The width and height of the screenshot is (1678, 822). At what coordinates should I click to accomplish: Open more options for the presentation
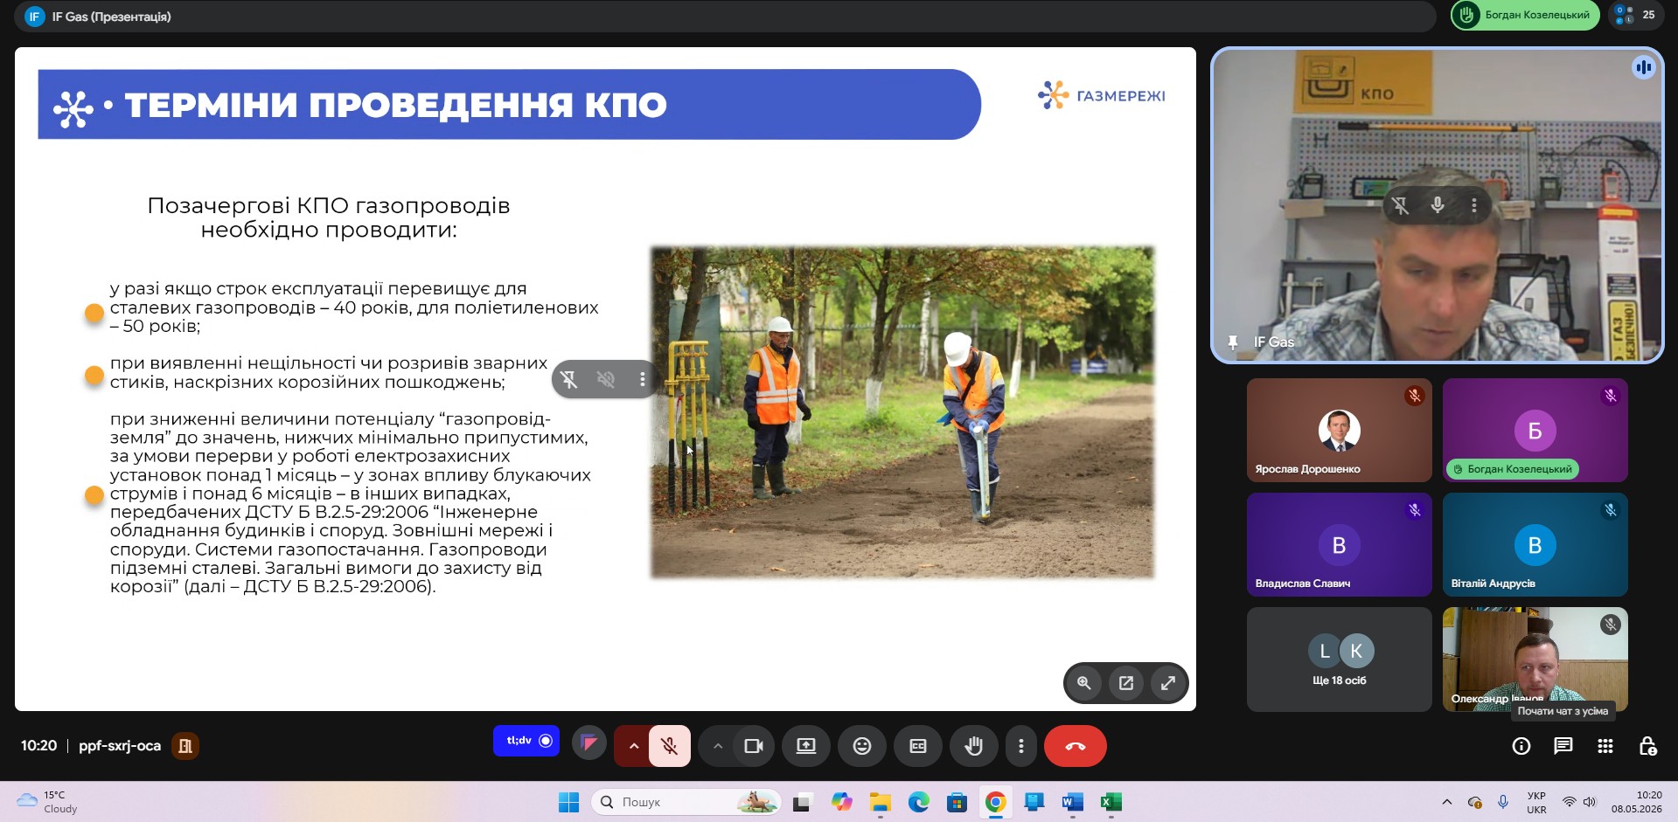[x=643, y=379]
